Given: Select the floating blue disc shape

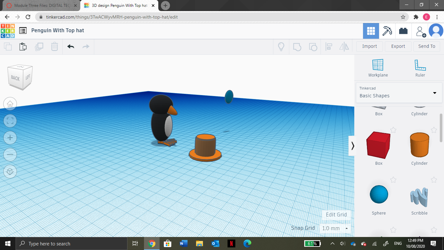Looking at the screenshot, I should click(229, 97).
